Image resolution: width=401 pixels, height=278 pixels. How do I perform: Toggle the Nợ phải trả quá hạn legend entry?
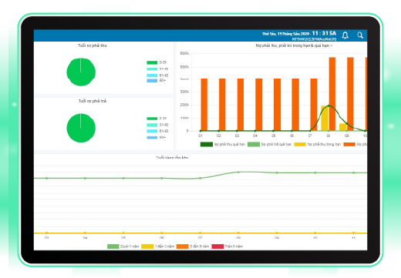coord(269,144)
